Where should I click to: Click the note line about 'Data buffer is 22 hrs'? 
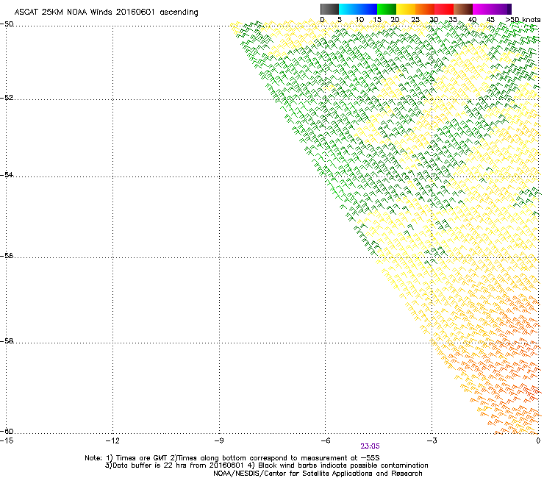[x=267, y=465]
